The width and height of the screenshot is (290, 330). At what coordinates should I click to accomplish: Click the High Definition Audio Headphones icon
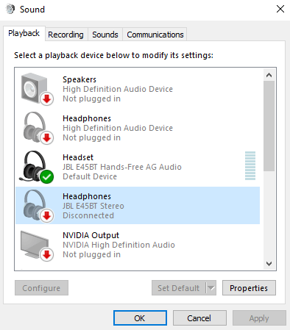[38, 128]
